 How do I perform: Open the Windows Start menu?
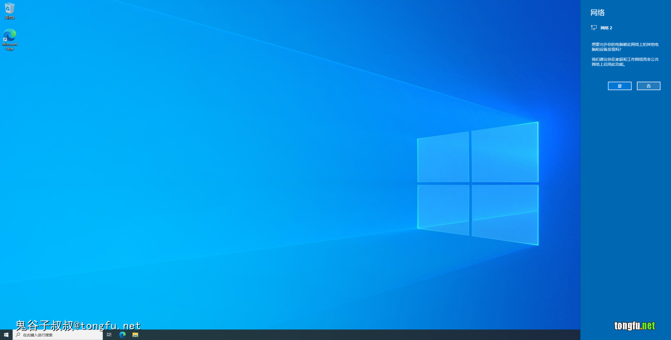click(x=6, y=334)
